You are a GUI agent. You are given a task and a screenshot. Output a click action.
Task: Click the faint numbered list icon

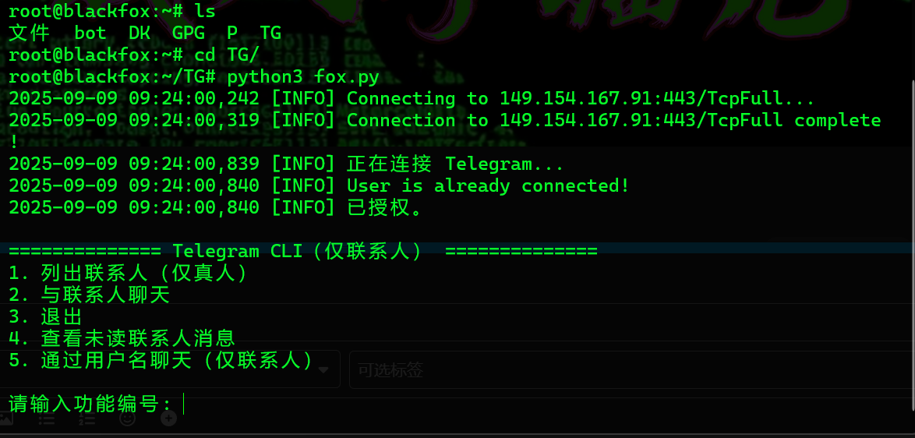point(87,419)
